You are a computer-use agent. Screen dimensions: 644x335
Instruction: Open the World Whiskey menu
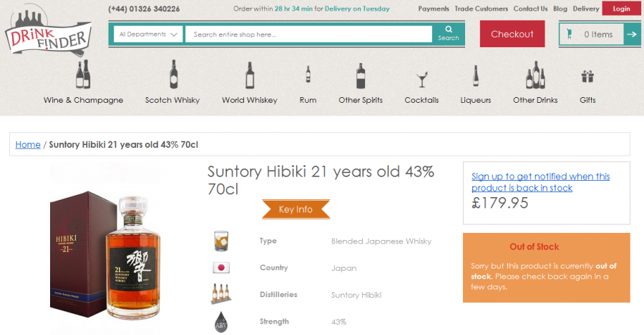pyautogui.click(x=249, y=100)
